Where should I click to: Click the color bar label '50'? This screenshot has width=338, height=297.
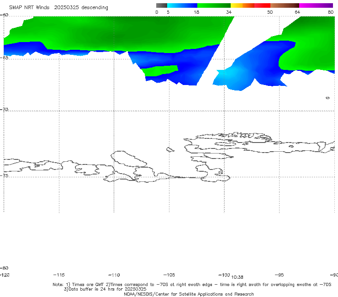pos(270,12)
